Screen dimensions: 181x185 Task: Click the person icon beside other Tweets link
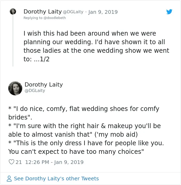click(x=9, y=179)
